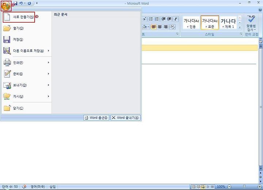Click the zoom slider handle
Screen dimensions: 263x190
tap(244, 186)
